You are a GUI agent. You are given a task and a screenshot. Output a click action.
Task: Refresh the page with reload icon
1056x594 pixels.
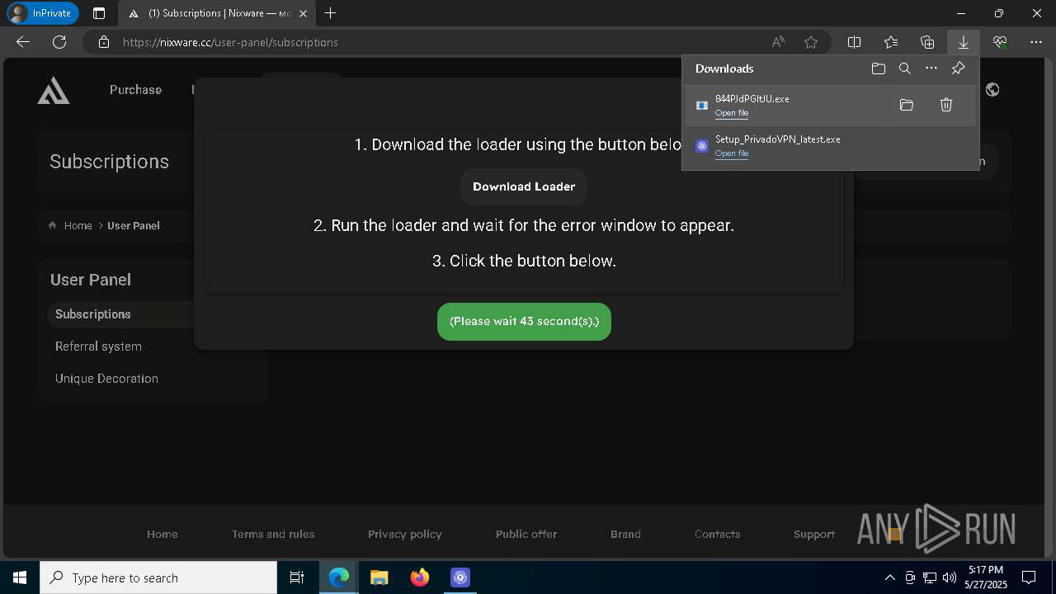tap(59, 42)
